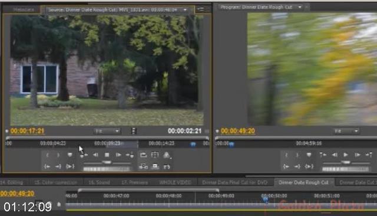Viewport: 377px width, 216px height.
Task: Click Set In Point in Source monitor
Action: 47,155
